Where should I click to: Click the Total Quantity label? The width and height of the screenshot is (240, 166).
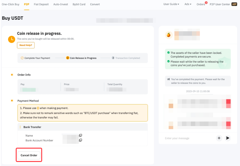point(115,84)
